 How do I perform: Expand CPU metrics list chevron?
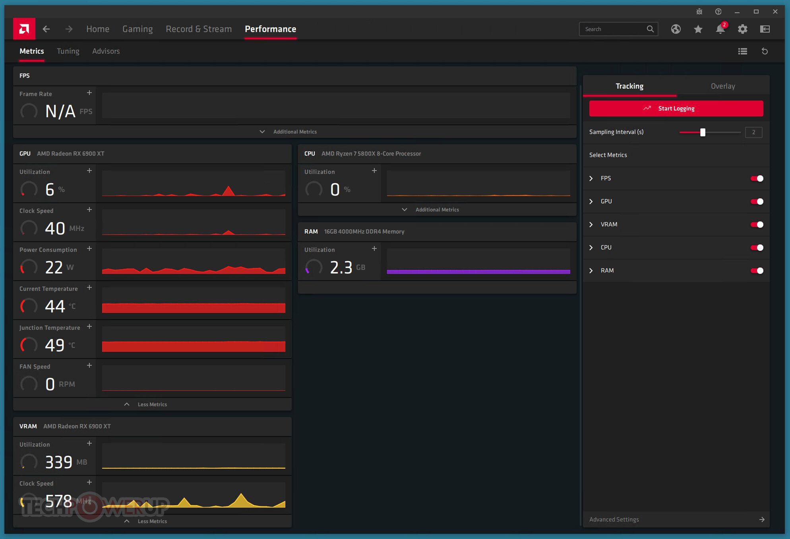591,248
